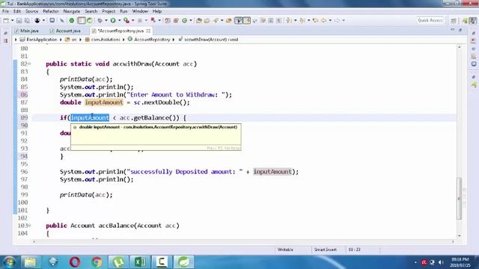Click into the Quick Access field
The height and width of the screenshot is (269, 479).
(x=430, y=20)
